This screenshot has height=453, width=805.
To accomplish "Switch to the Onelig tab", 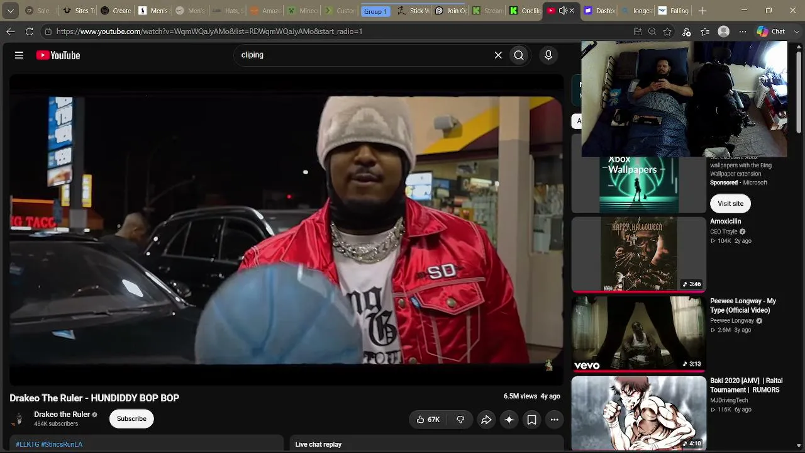I will 525,11.
